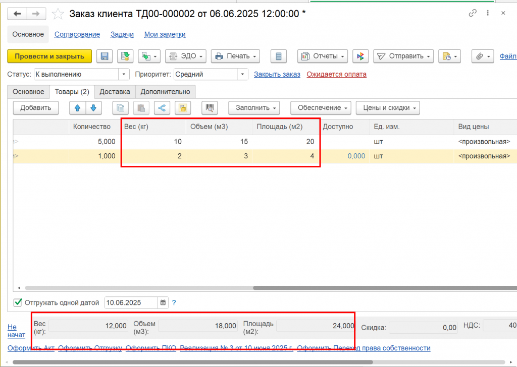This screenshot has width=517, height=367.
Task: Select the quantity cell 5,000
Action: [x=94, y=142]
